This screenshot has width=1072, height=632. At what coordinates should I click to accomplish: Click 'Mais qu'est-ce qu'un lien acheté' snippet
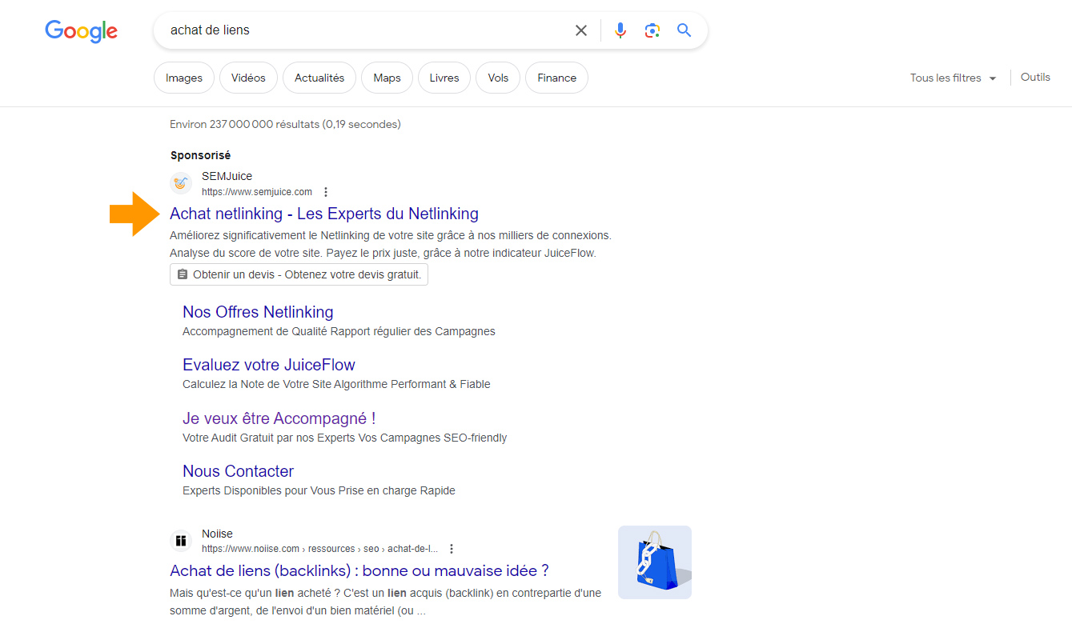[x=385, y=602]
